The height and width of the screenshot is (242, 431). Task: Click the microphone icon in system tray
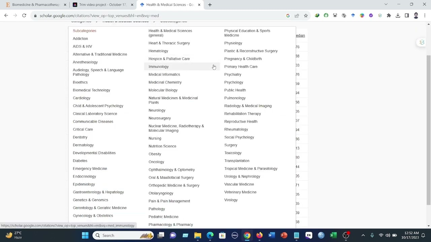tap(372, 235)
